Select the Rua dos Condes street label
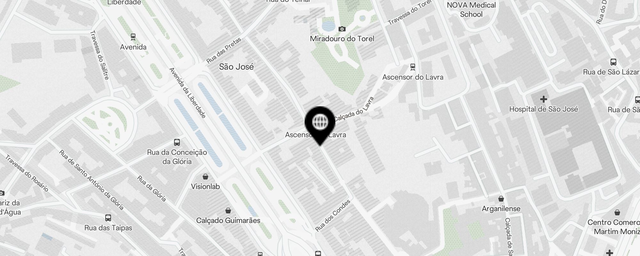640x256 pixels. [333, 215]
